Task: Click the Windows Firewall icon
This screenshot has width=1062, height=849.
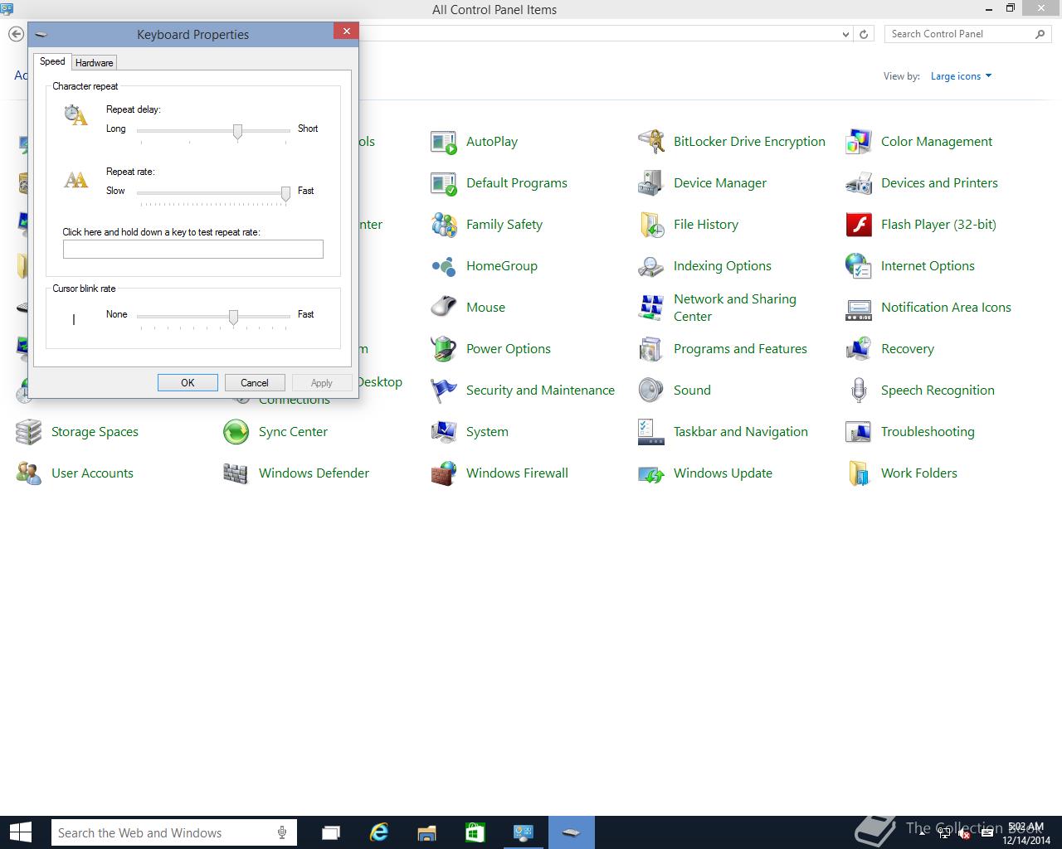Action: (x=444, y=473)
